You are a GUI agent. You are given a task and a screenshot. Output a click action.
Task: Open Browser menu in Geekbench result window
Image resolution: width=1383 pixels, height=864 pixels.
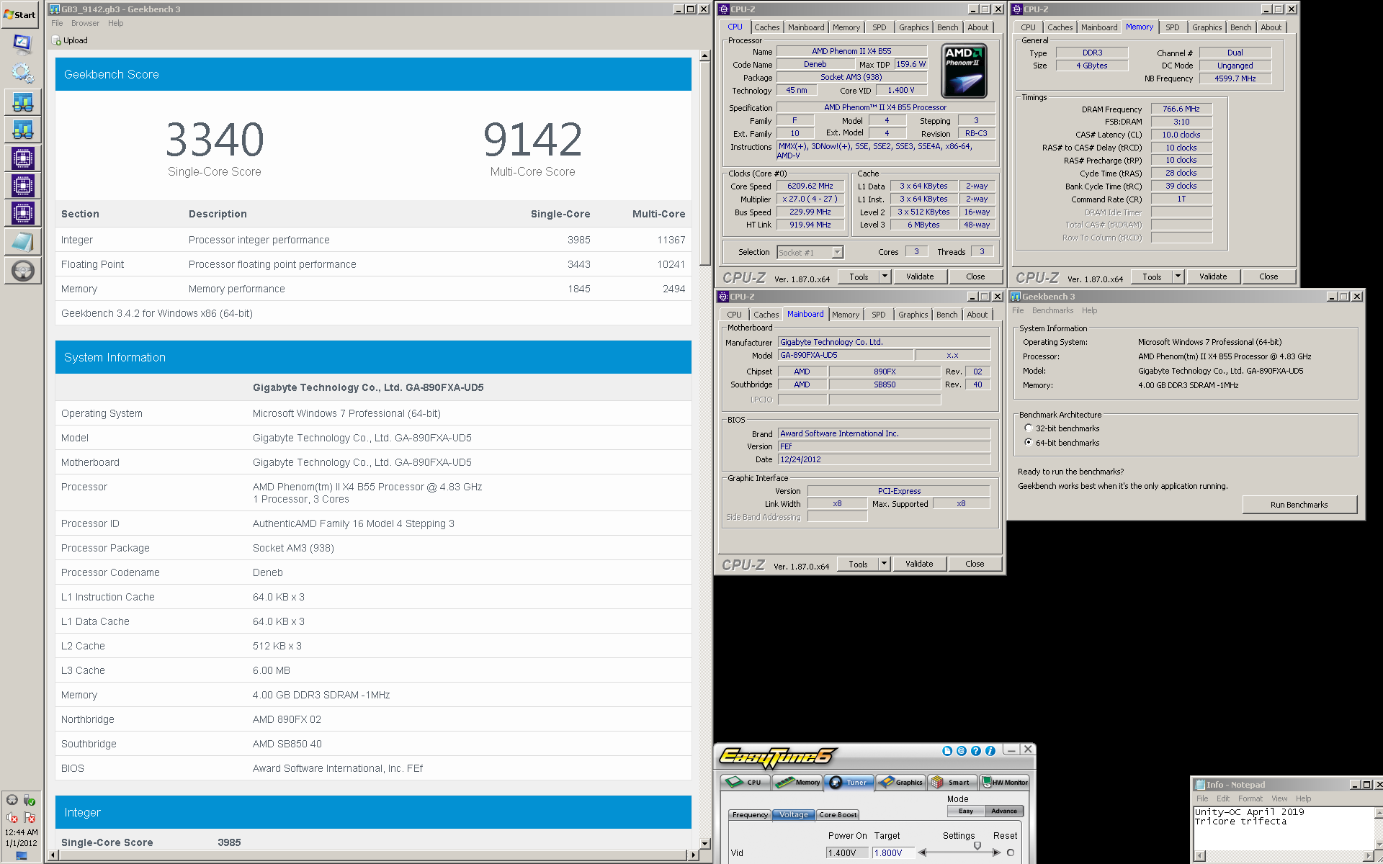click(85, 24)
